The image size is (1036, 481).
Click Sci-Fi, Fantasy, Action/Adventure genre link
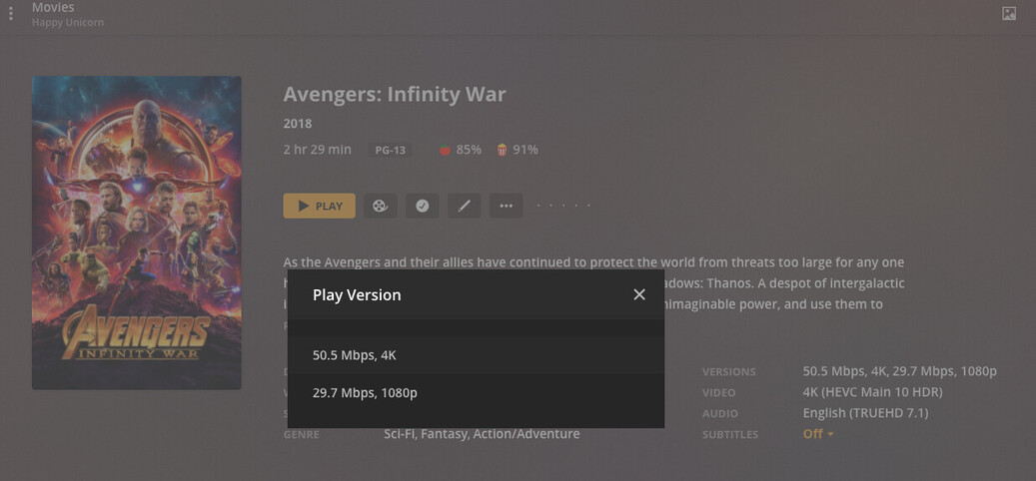[x=482, y=434]
